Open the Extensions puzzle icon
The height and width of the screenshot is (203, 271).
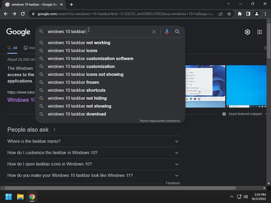240,14
